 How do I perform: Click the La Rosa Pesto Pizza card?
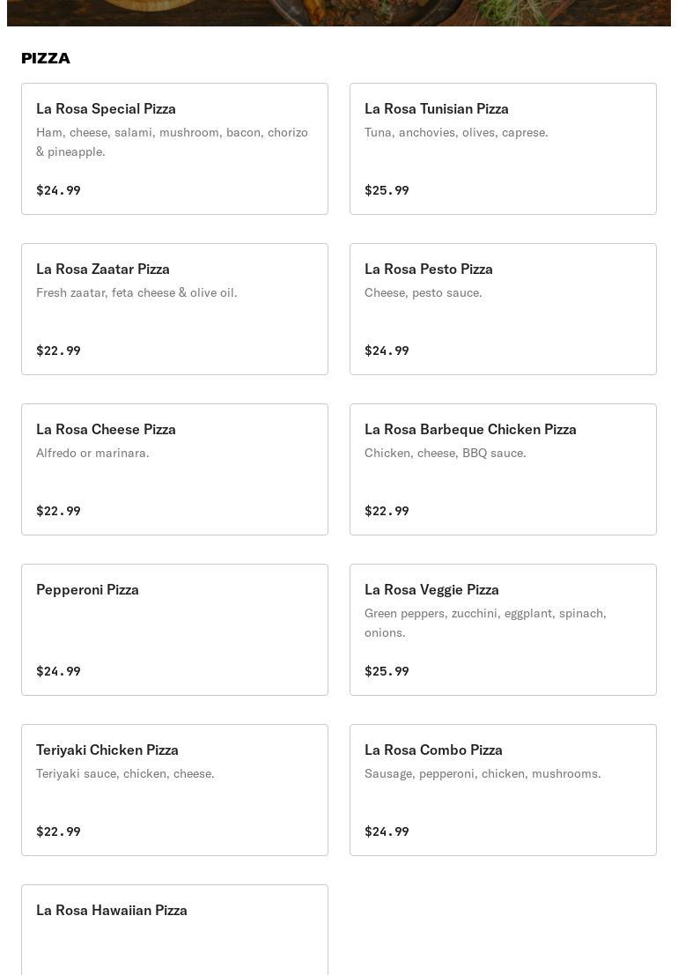click(x=503, y=309)
